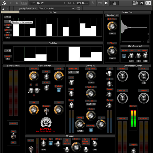Flip the Samples/Mixer Limiter off/on switch

coord(13,136)
